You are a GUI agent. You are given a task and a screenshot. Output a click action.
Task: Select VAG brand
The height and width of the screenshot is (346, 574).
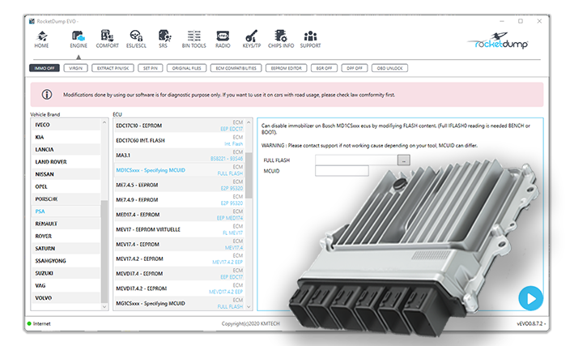tap(66, 285)
